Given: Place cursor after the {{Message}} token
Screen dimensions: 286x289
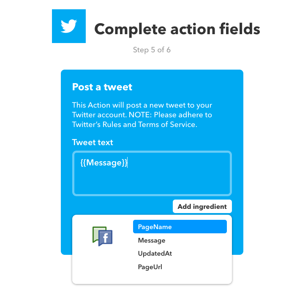Looking at the screenshot, I should coord(128,162).
